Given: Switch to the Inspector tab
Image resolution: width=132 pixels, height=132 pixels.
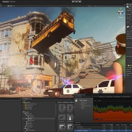Looking at the screenshot, I should coord(129,4).
